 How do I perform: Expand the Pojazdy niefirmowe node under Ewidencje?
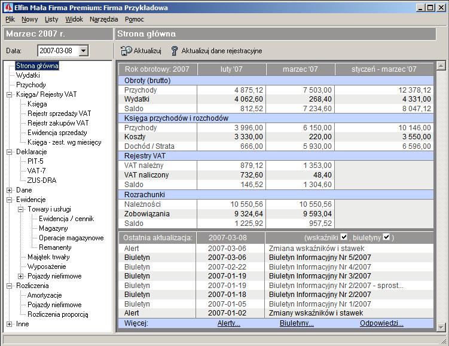[20, 276]
